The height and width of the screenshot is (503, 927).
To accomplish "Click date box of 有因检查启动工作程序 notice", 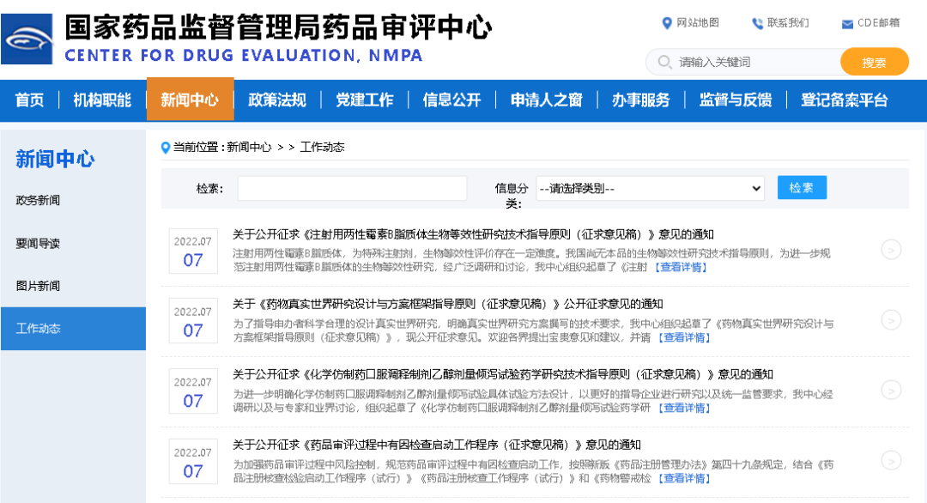I will click(x=193, y=462).
